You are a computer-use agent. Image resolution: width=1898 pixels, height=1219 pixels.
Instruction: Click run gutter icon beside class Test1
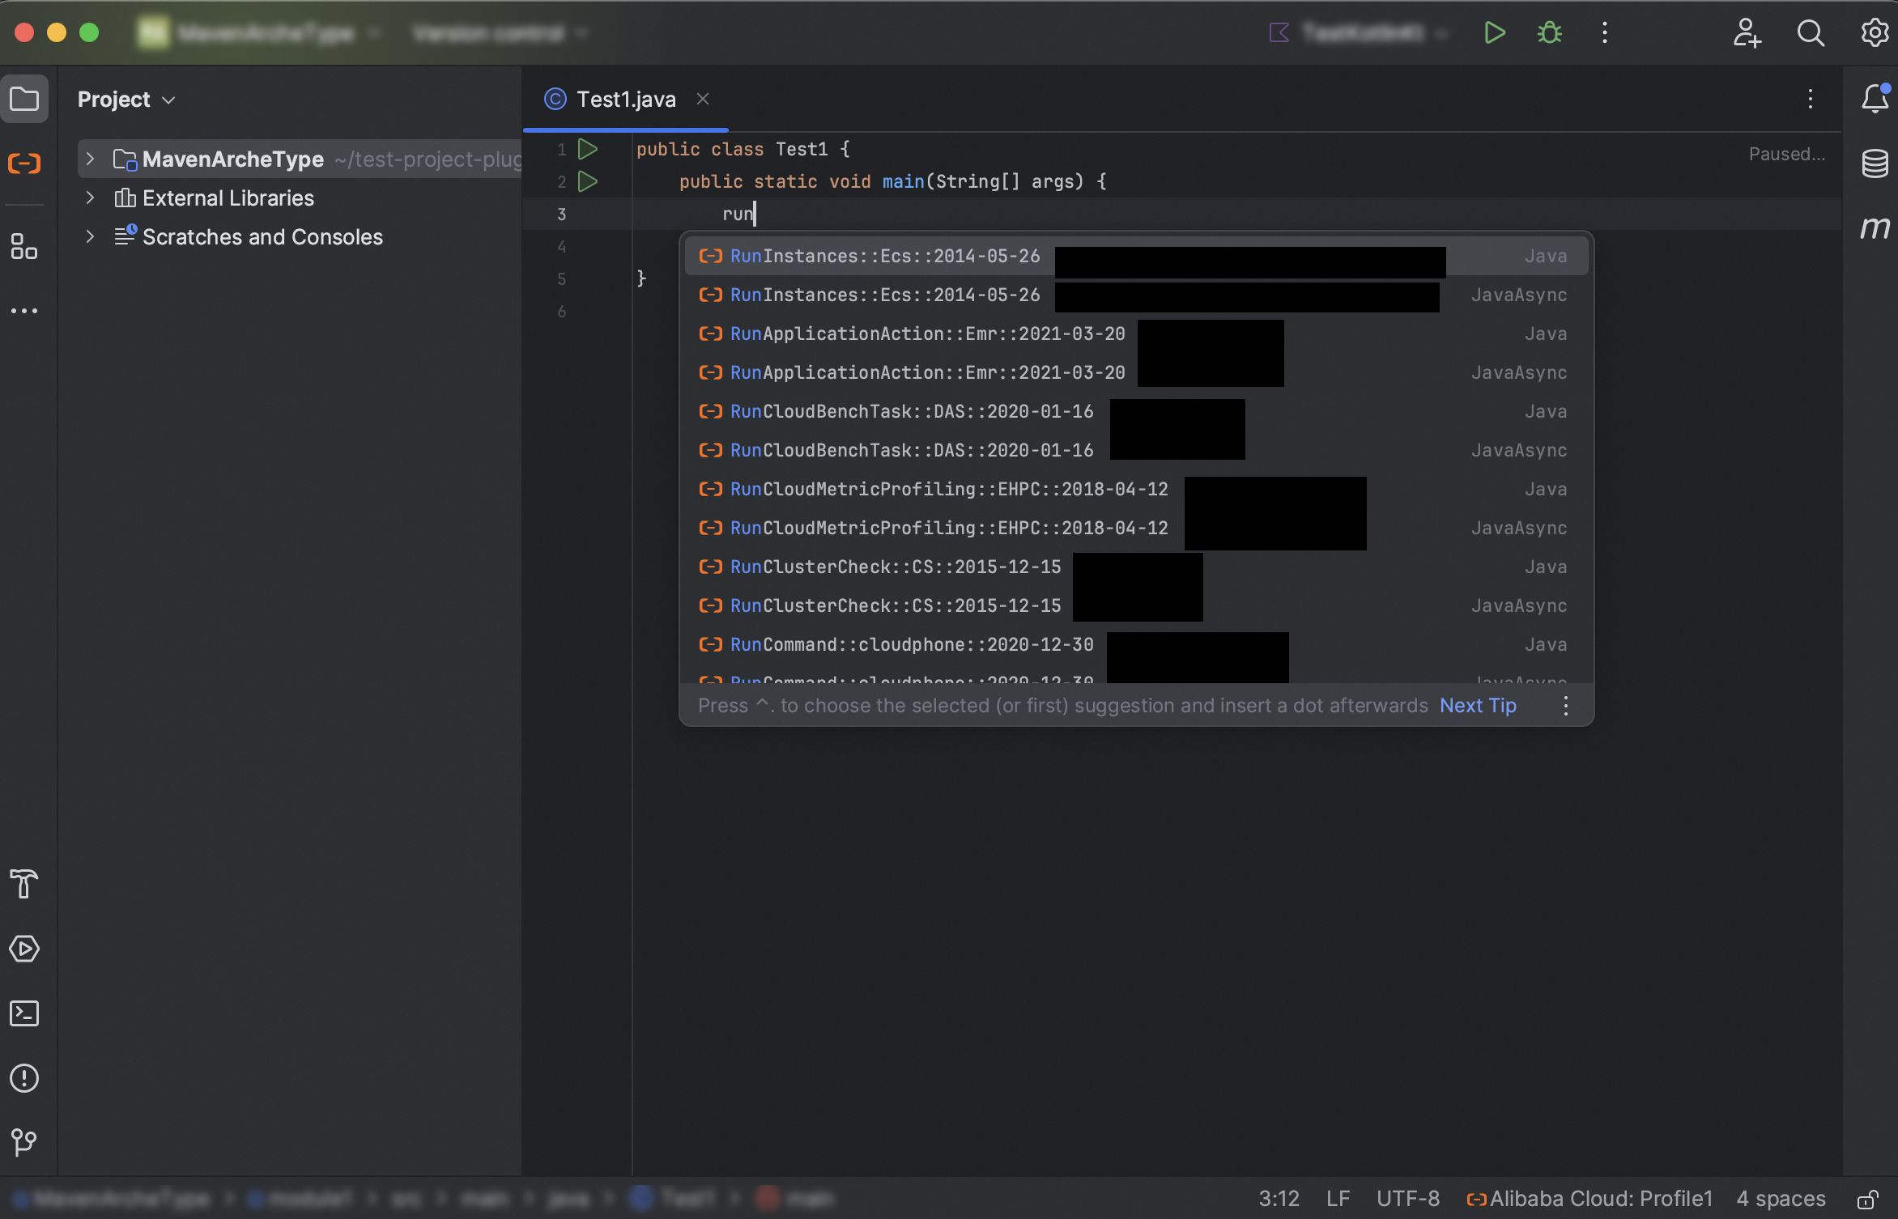coord(588,149)
